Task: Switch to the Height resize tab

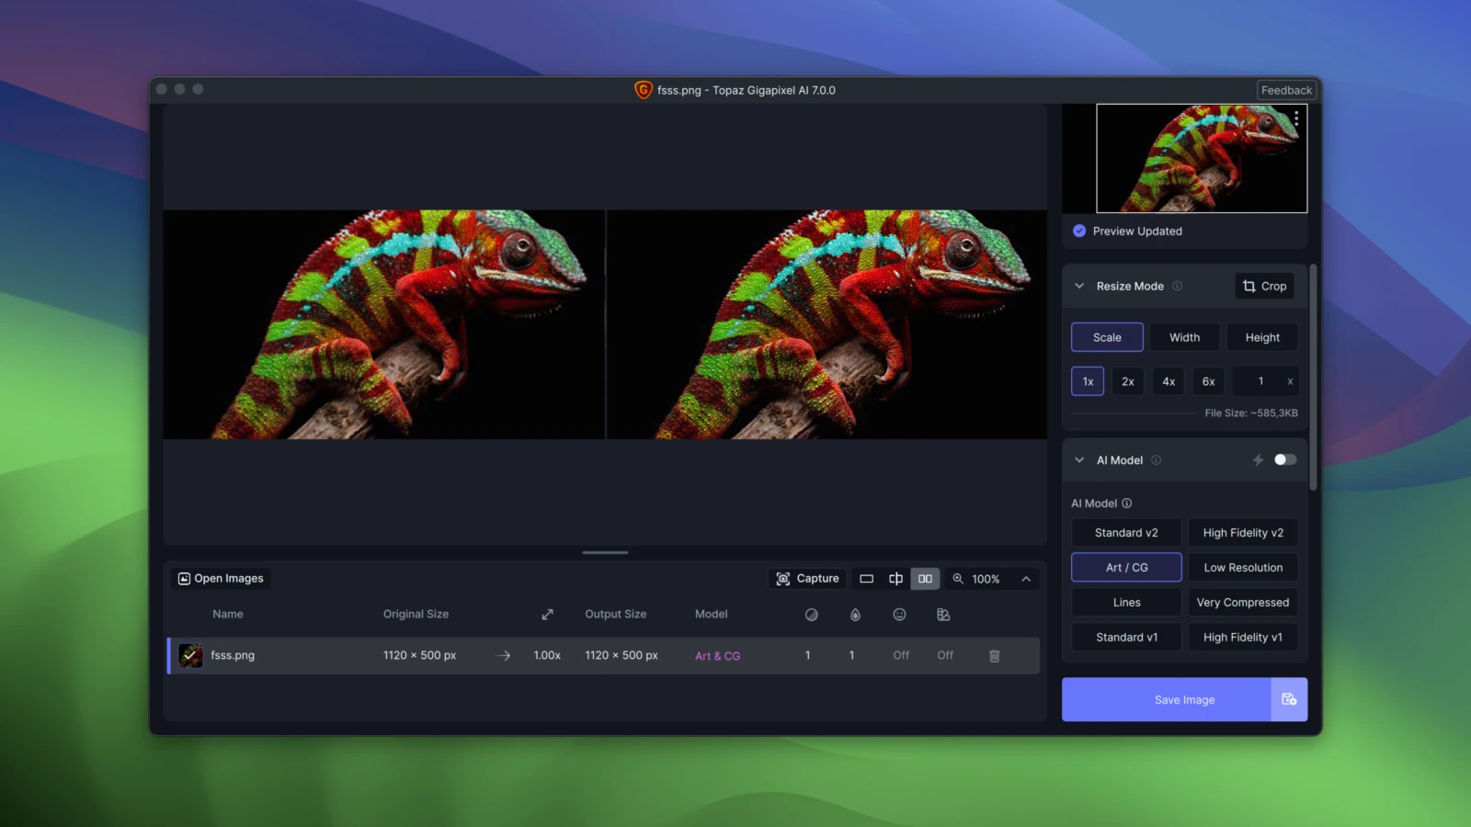Action: 1262,337
